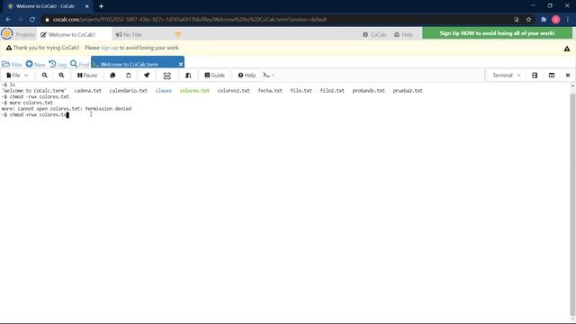This screenshot has width=576, height=324.
Task: Open the CoCalc Projects logo icon
Action: (6, 34)
